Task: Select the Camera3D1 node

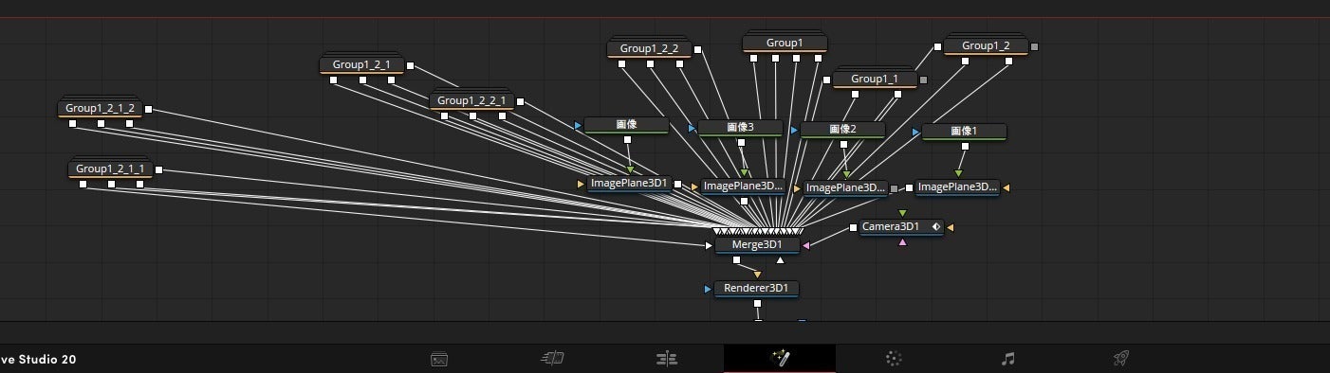Action: [900, 227]
